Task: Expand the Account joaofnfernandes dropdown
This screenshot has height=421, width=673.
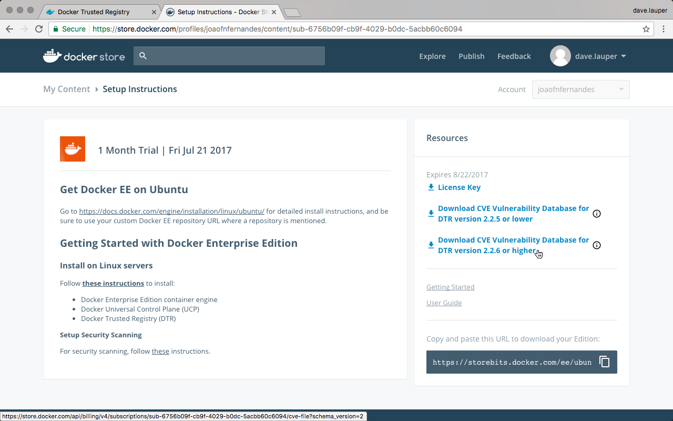Action: point(580,89)
